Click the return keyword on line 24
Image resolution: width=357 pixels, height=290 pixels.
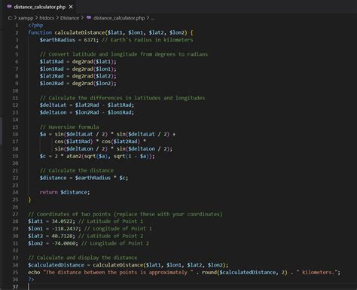pyautogui.click(x=48, y=192)
